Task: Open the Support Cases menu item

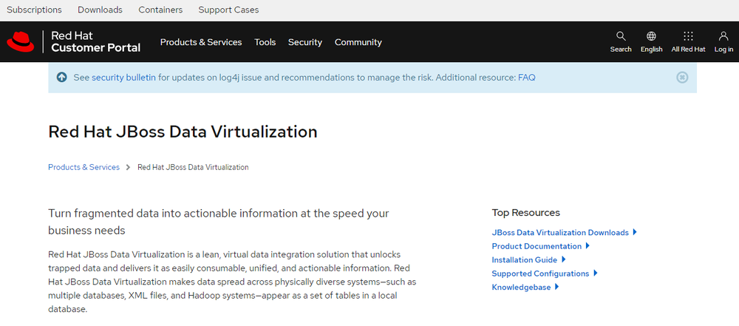Action: [228, 10]
